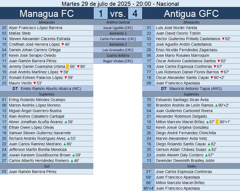Image resolution: width=240 pixels, height=191 pixels.
Task: Click Managua FC's score box showing 1
Action: click(x=101, y=14)
